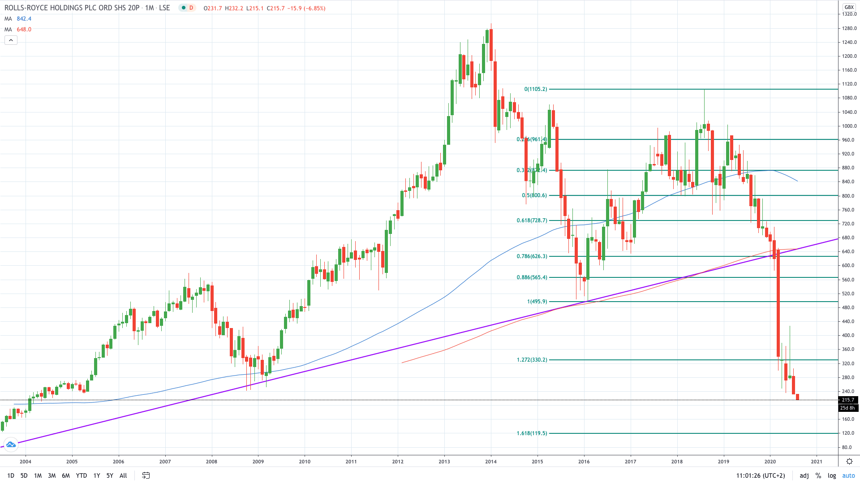This screenshot has height=484, width=860.
Task: Open the timezone menu showing 11:01:26 (UTC+2)
Action: pyautogui.click(x=761, y=475)
